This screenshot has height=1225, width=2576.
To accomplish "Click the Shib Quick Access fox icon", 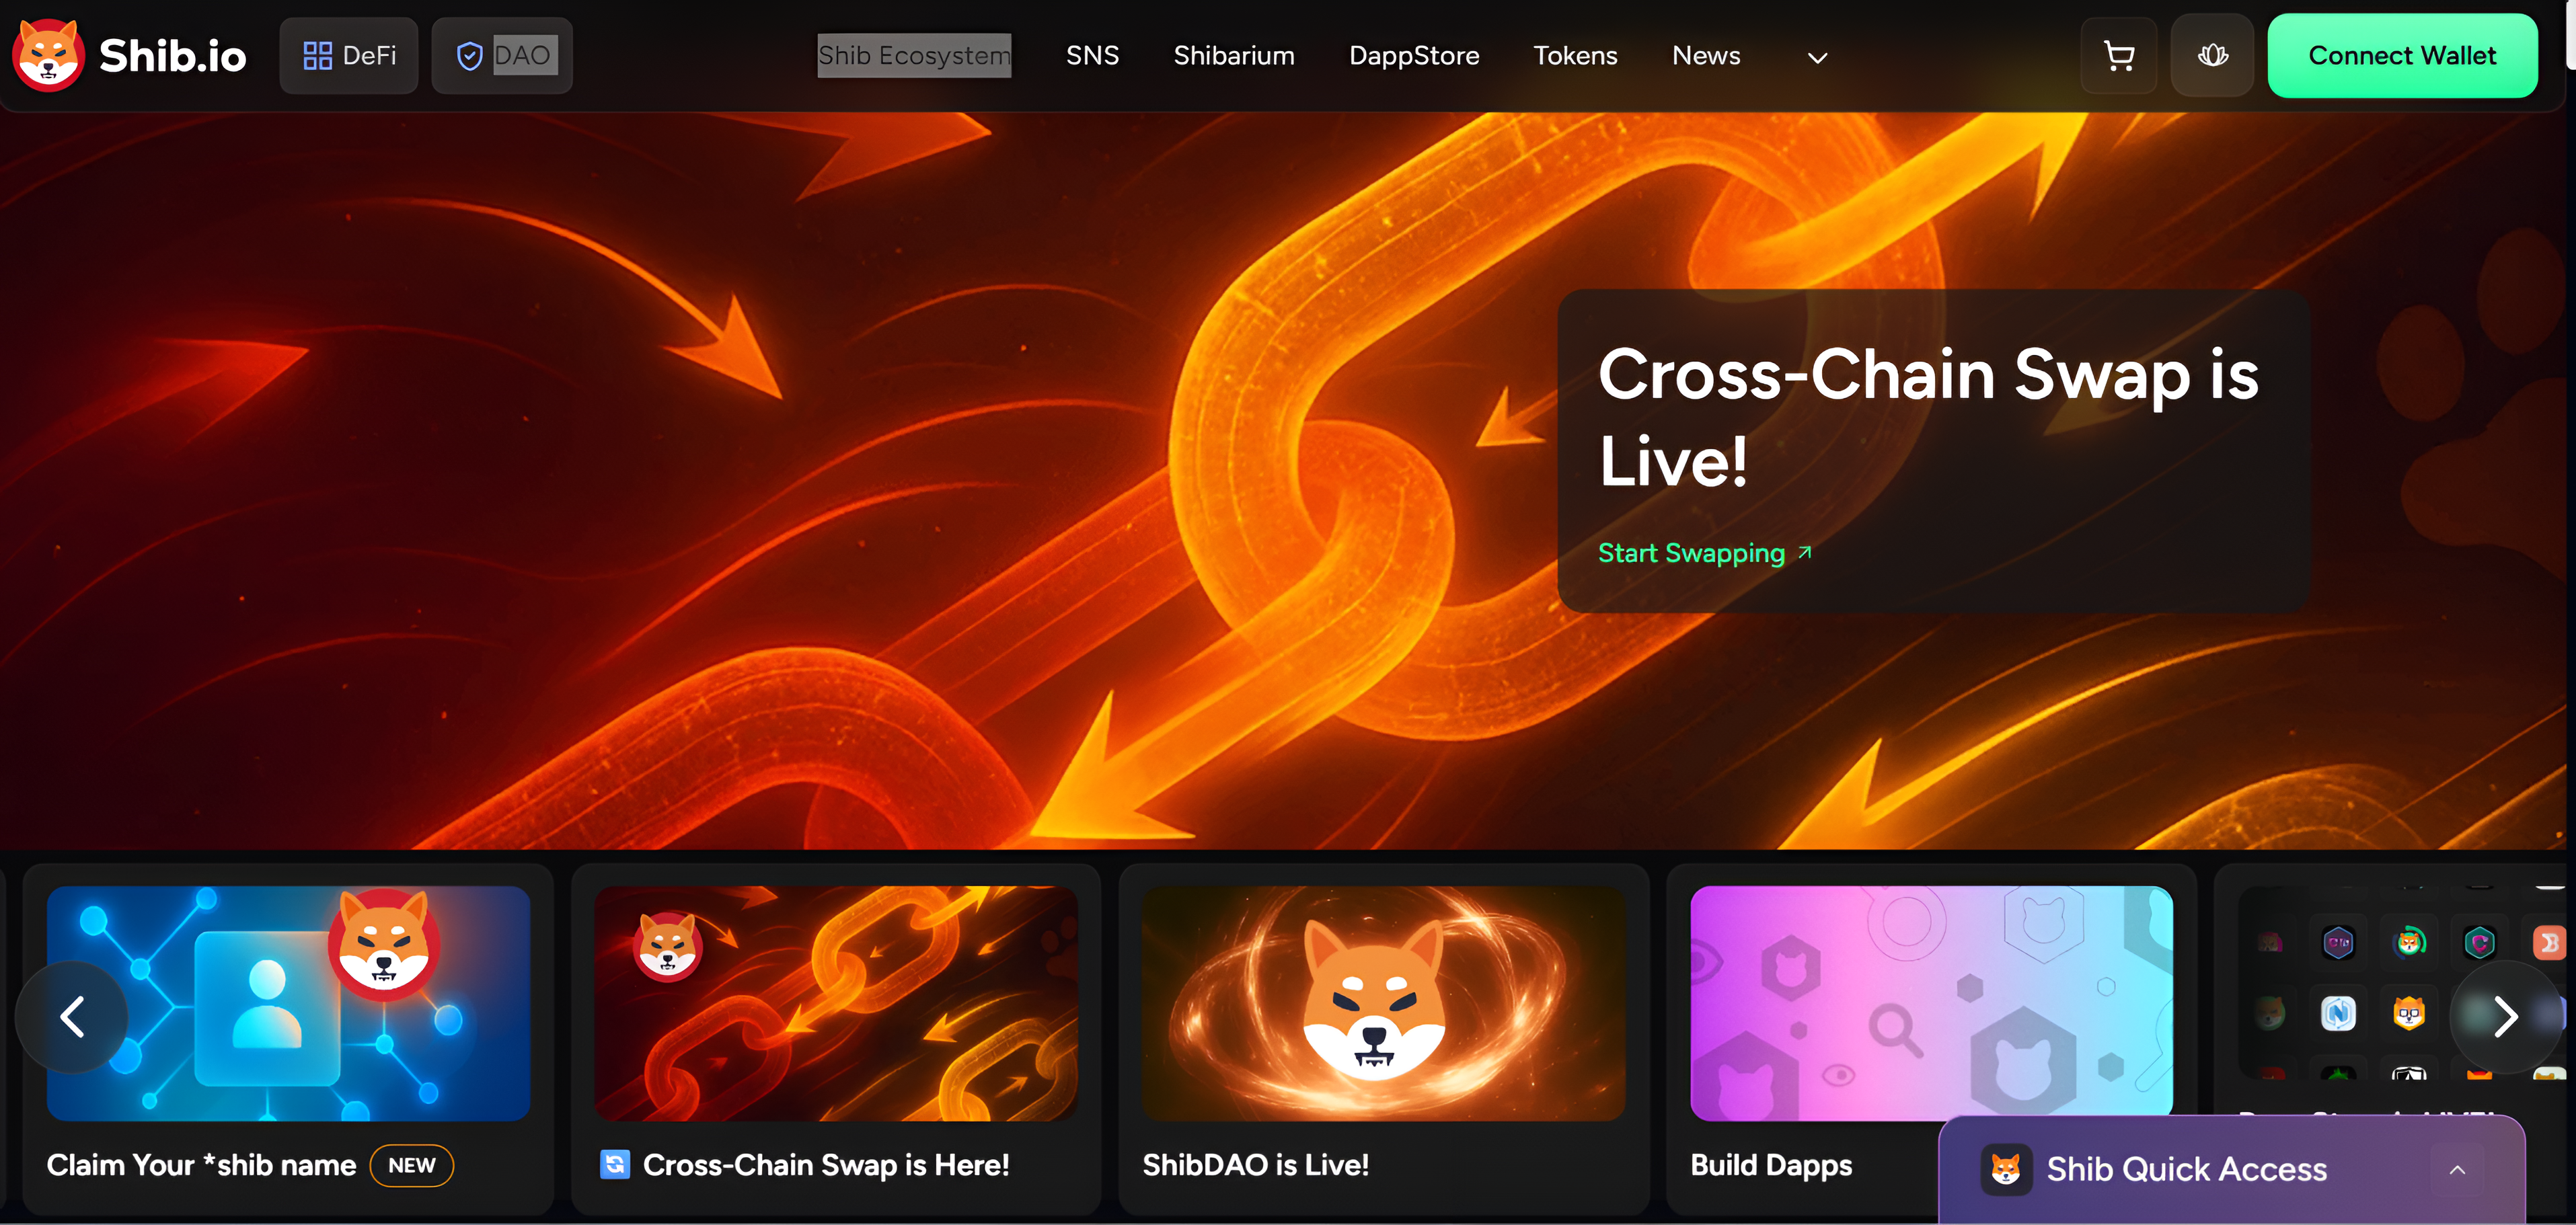I will click(2006, 1169).
